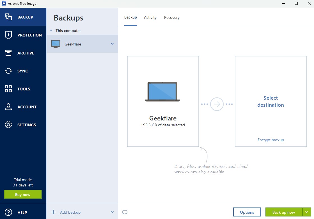The image size is (314, 219).
Task: Open the Tools grid icon
Action: click(x=8, y=89)
